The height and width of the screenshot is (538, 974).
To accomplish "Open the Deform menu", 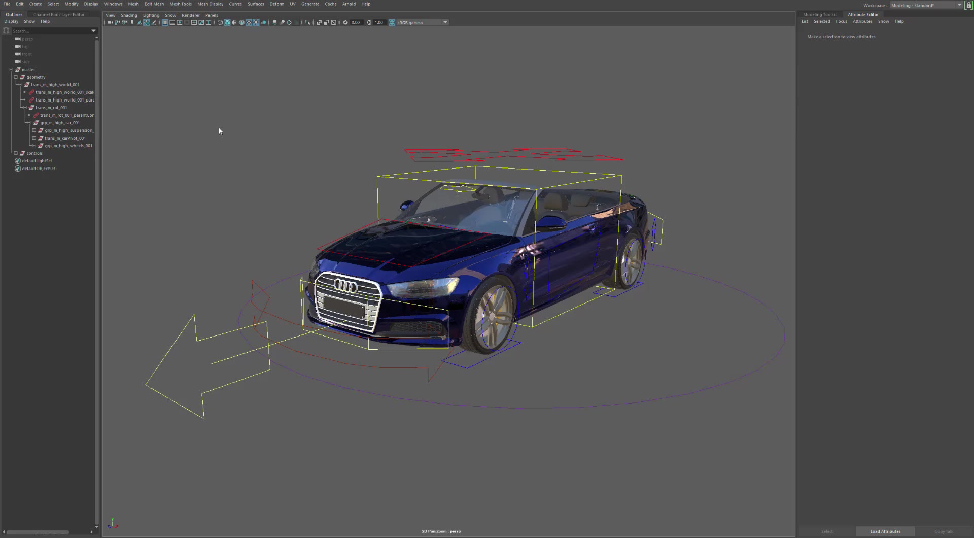I will click(277, 4).
